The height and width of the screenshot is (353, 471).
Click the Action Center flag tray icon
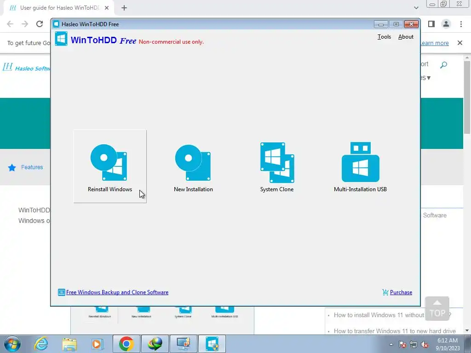[402, 344]
